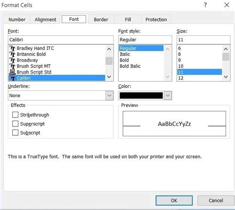Image resolution: width=235 pixels, height=210 pixels.
Task: Select font size 11 in list
Action: coord(199,72)
